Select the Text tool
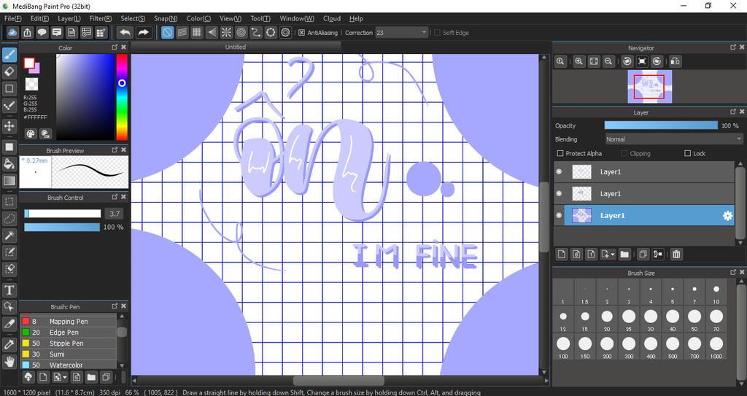Screen dimensions: 747x396 pyautogui.click(x=9, y=290)
